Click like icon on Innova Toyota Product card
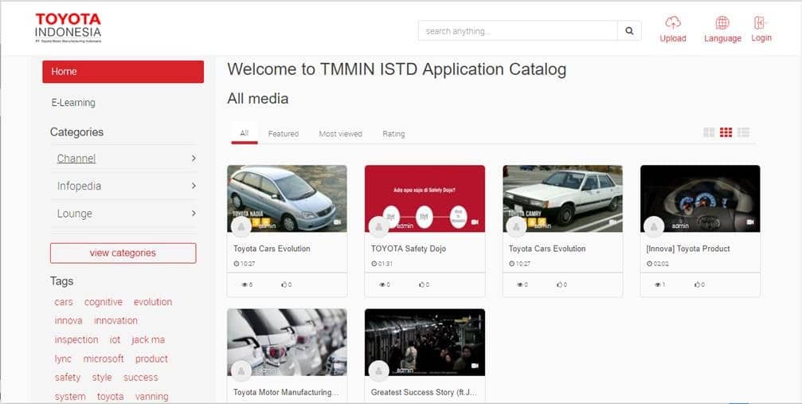802x404 pixels. pos(697,284)
